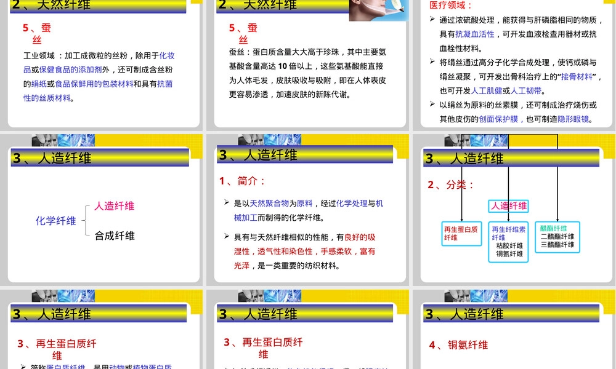Screen dimensions: 616x369
Task: Click the '化学纤维' label in the bracket diagram
Action: [x=56, y=221]
